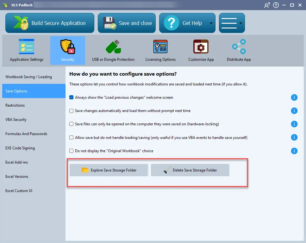Enable Save changes automatically checkbox
This screenshot has width=306, height=243.
72,111
